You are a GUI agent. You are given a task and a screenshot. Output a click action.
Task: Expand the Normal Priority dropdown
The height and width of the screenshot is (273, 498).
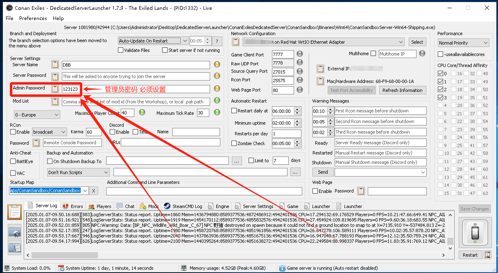pyautogui.click(x=463, y=43)
